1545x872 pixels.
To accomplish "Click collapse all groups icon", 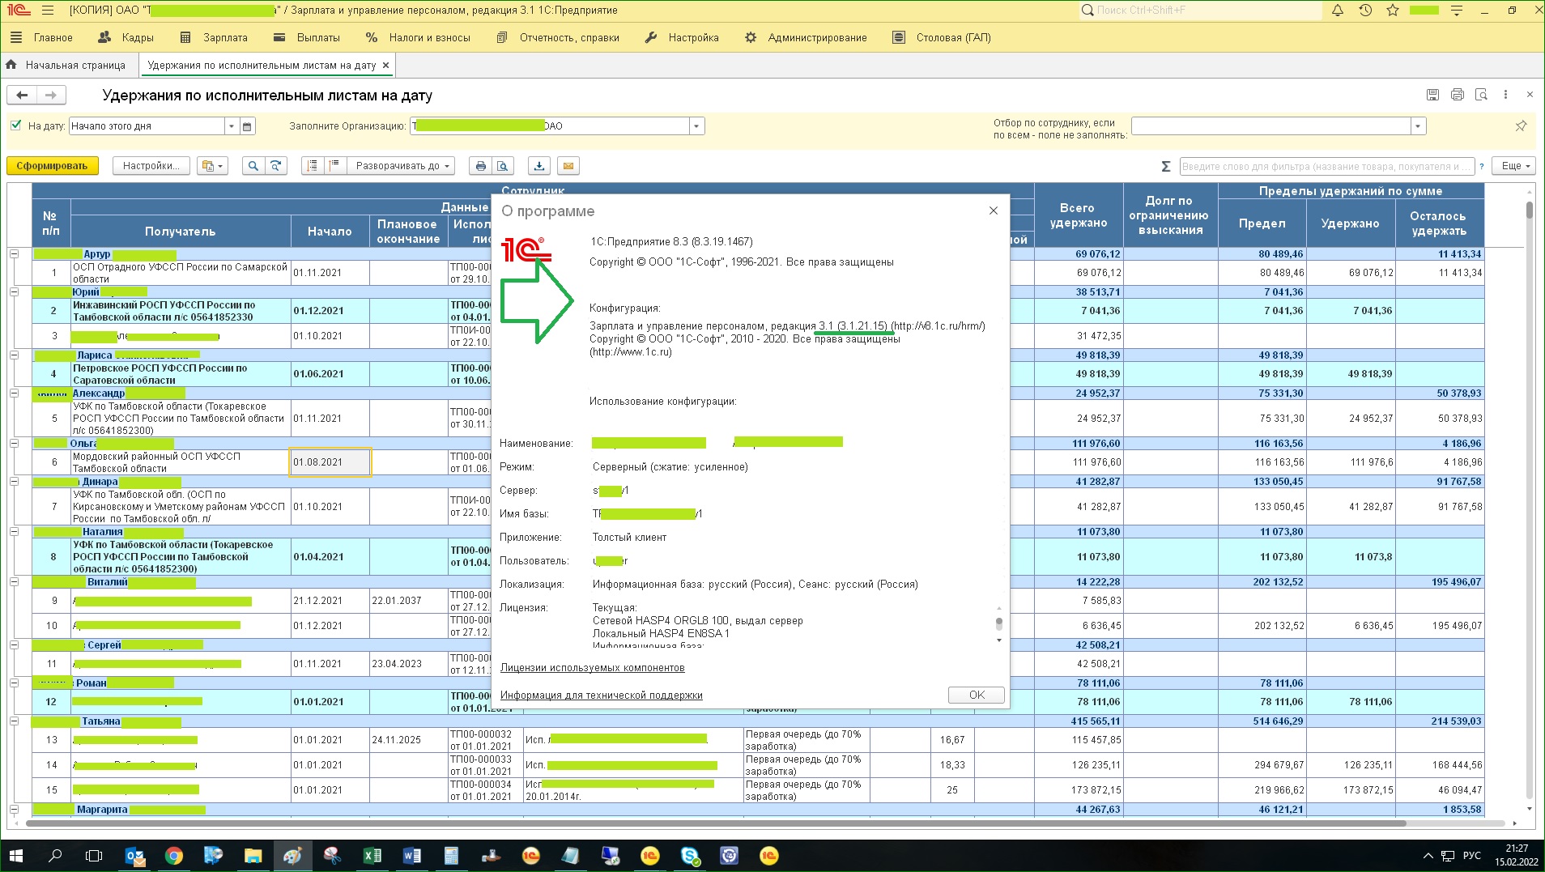I will 313,166.
